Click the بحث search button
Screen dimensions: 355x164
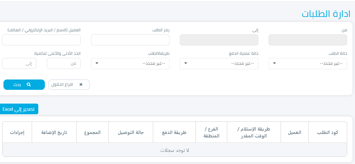point(24,85)
